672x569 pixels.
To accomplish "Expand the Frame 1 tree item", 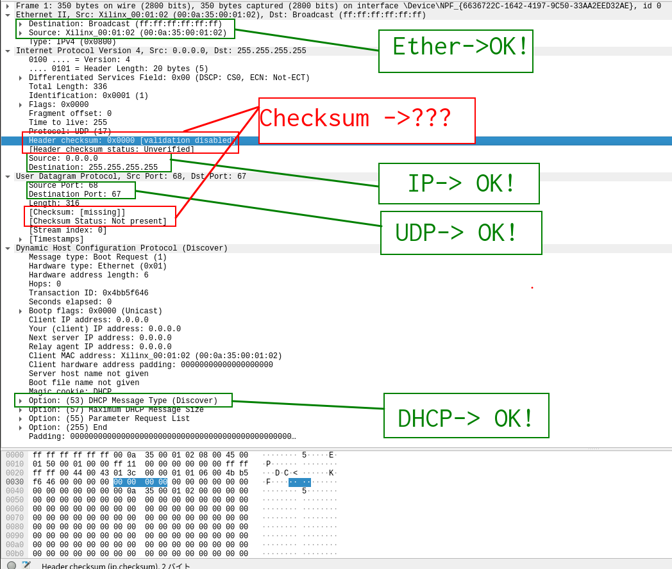I will click(x=6, y=6).
